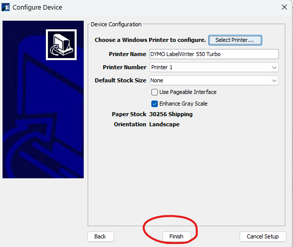Go to previous step with Back button
This screenshot has width=293, height=247.
(x=100, y=236)
